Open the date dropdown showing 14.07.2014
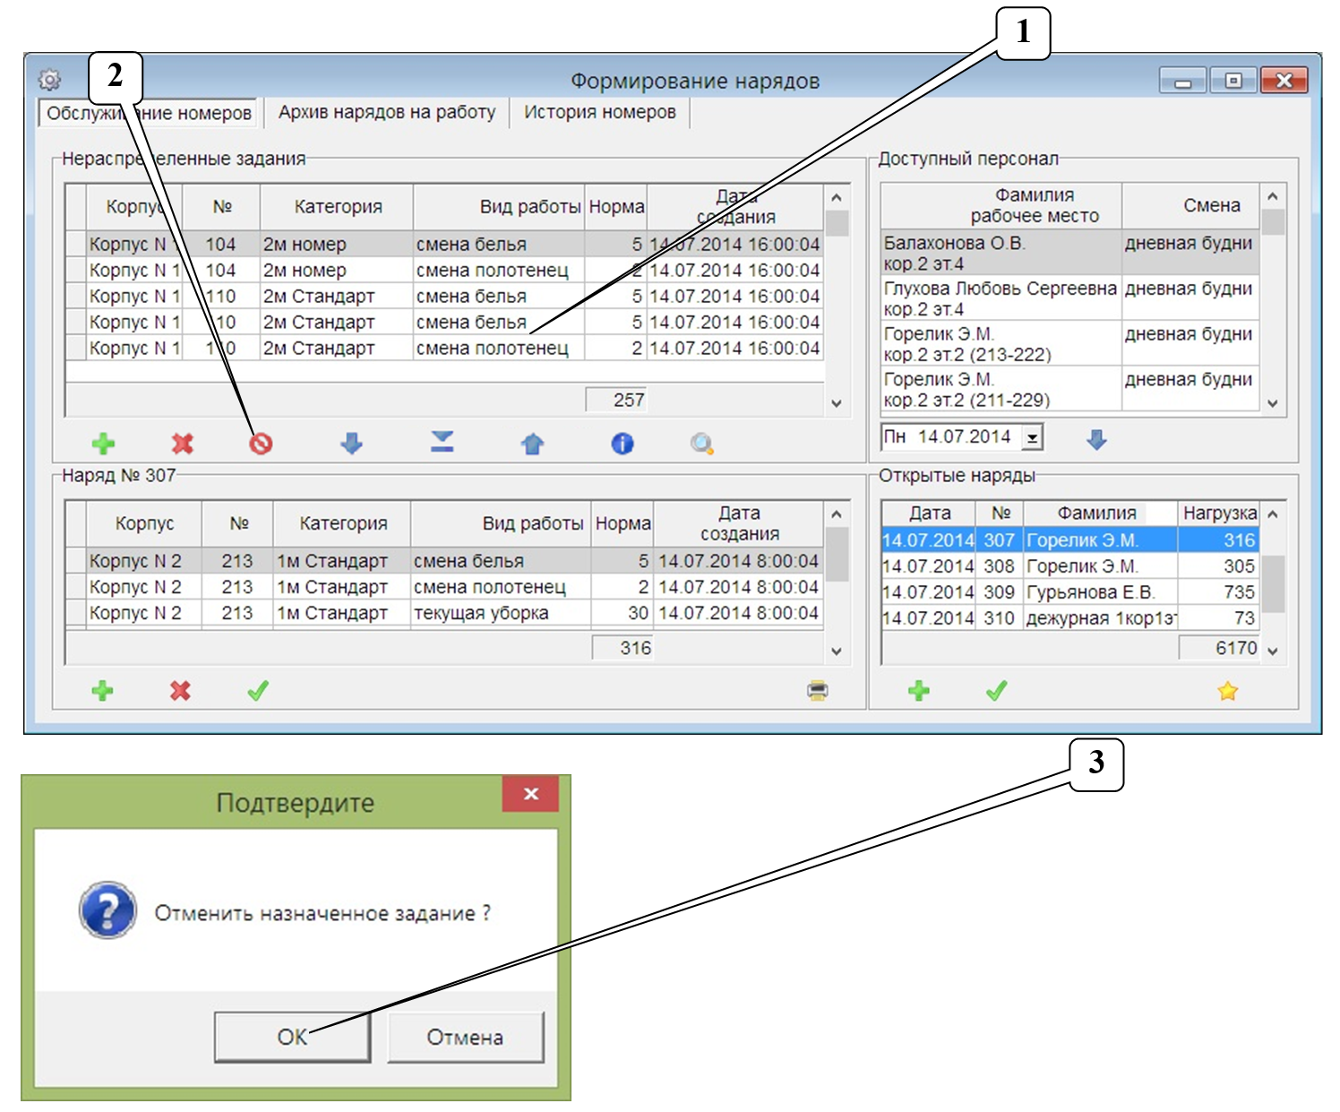The height and width of the screenshot is (1112, 1340). (1033, 438)
